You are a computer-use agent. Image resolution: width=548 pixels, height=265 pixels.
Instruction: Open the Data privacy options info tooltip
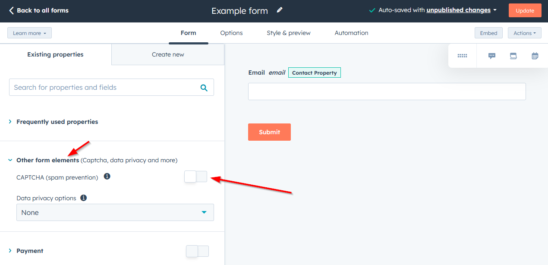(83, 198)
